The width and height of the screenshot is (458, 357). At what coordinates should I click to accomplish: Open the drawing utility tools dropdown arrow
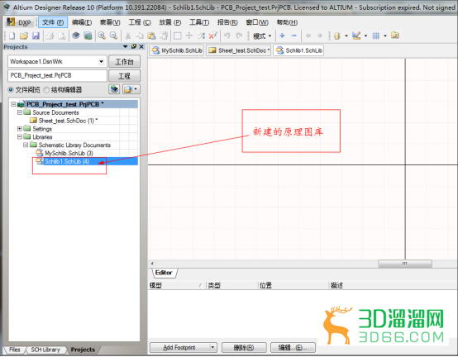click(x=365, y=36)
